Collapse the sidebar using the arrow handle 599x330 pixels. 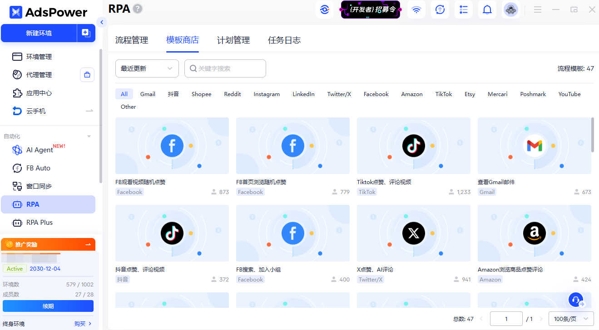(x=102, y=22)
